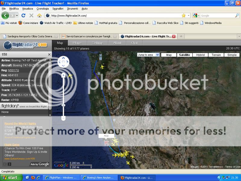This screenshot has height=181, width=241.
Task: Go to the Firefox home page
Action: click(39, 15)
